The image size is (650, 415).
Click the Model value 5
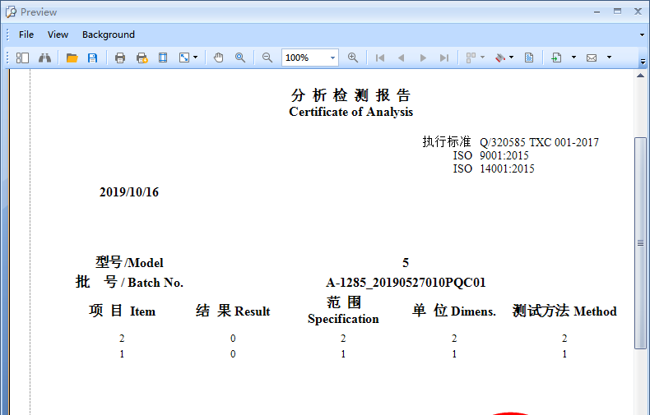(x=406, y=263)
